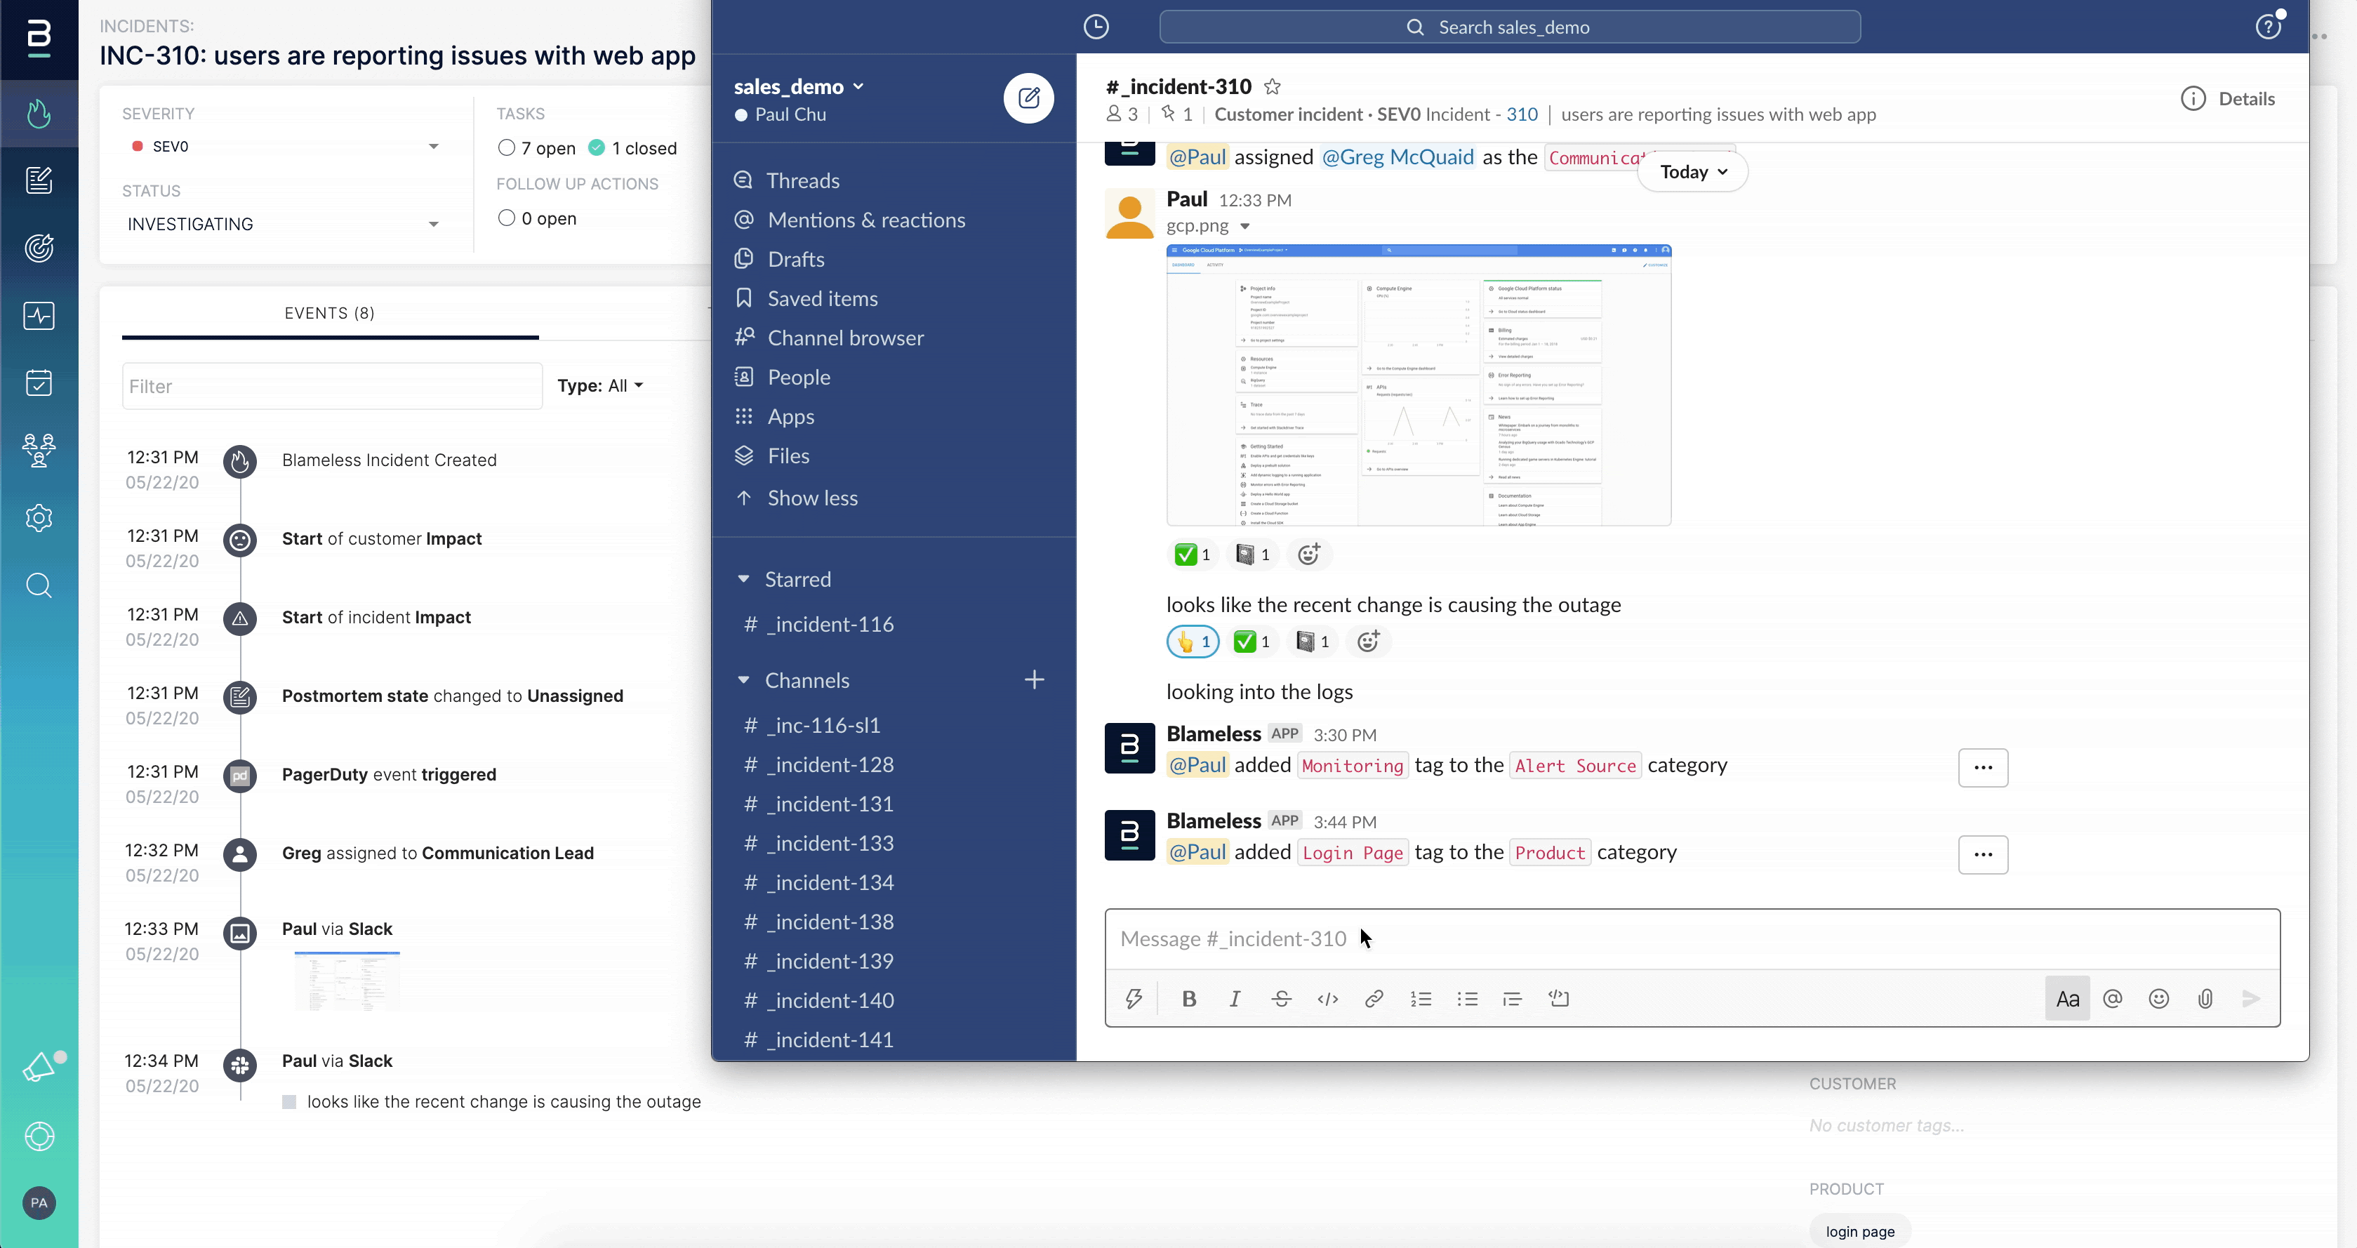Select the Events (8) tab
The image size is (2357, 1248).
[x=329, y=314]
